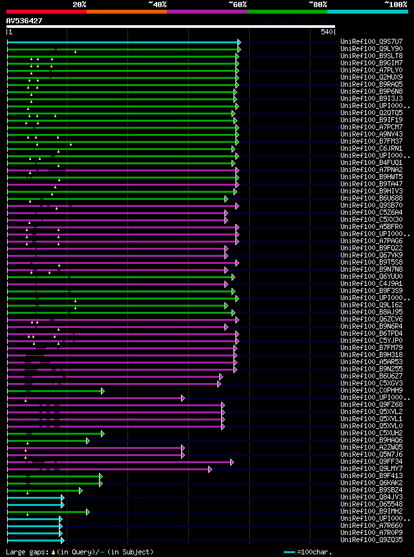The height and width of the screenshot is (557, 414).
Task: Open hit UniRef100_B9F3S9
Action: tap(372, 291)
